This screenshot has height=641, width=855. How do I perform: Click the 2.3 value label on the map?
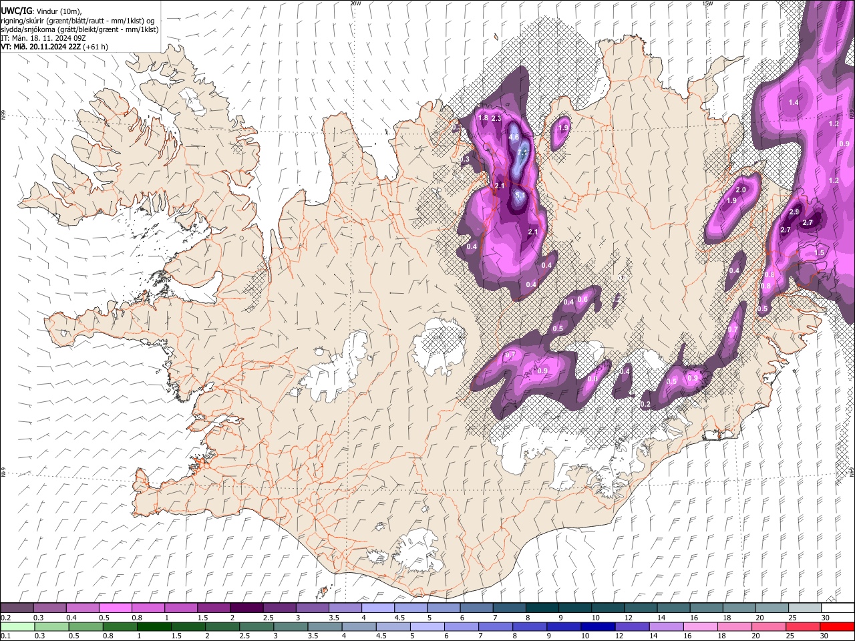(x=496, y=118)
